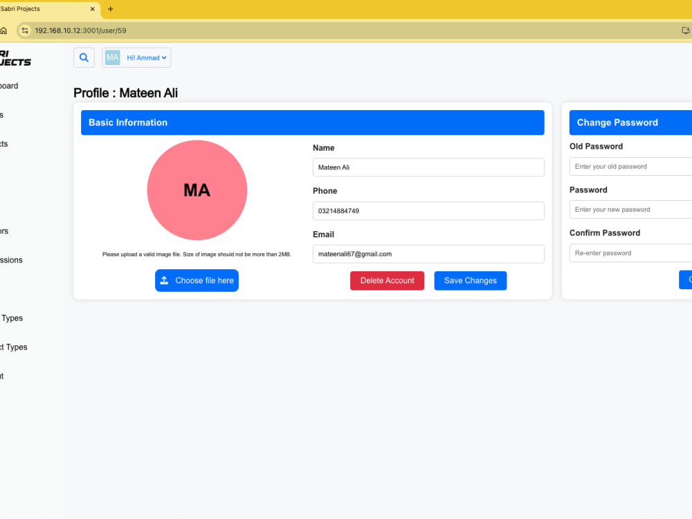Focus the Confirm Password field
This screenshot has width=692, height=519.
(x=630, y=253)
